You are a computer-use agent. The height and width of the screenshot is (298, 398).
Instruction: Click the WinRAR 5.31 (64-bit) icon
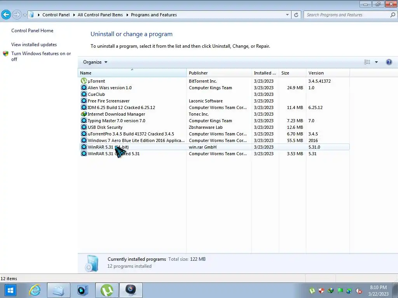click(x=84, y=147)
